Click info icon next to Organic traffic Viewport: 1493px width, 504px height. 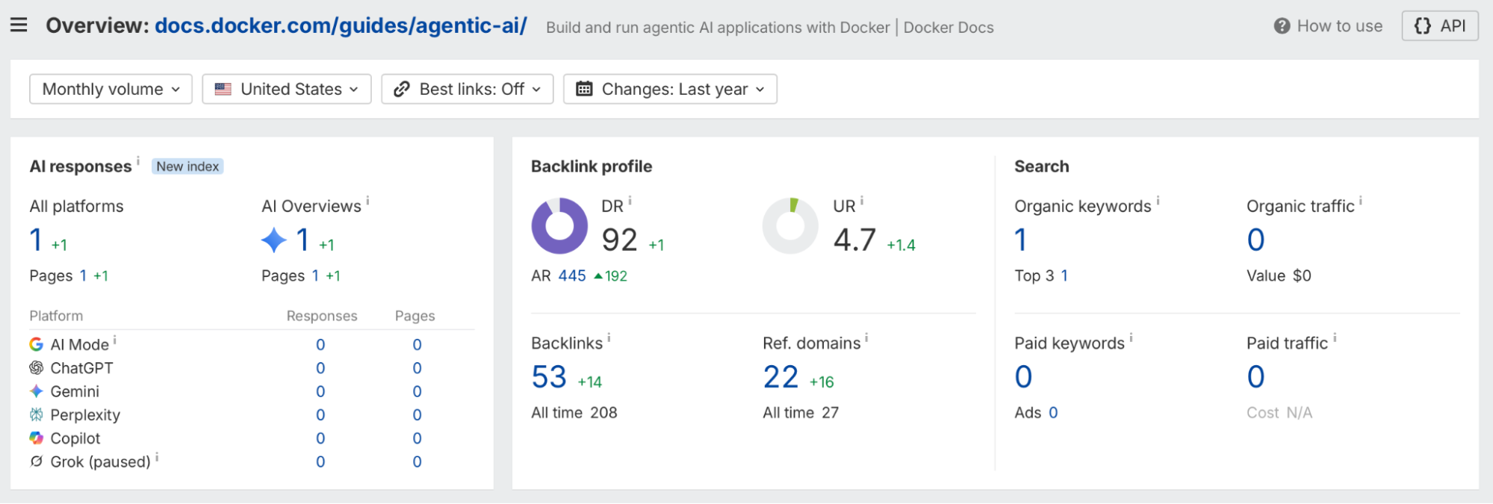[x=1361, y=200]
